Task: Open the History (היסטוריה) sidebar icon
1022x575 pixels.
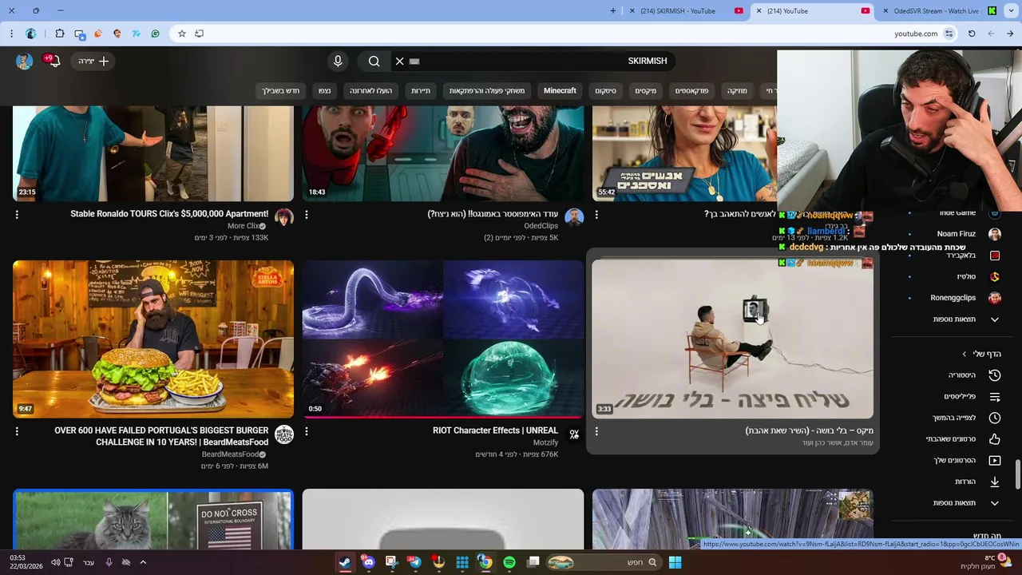Action: 995,375
